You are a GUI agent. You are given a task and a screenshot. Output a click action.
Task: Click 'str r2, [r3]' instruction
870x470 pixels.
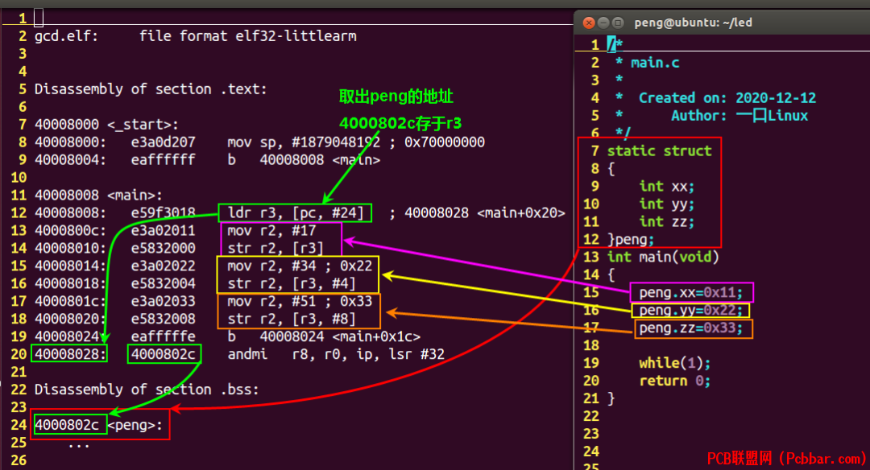[x=275, y=249]
